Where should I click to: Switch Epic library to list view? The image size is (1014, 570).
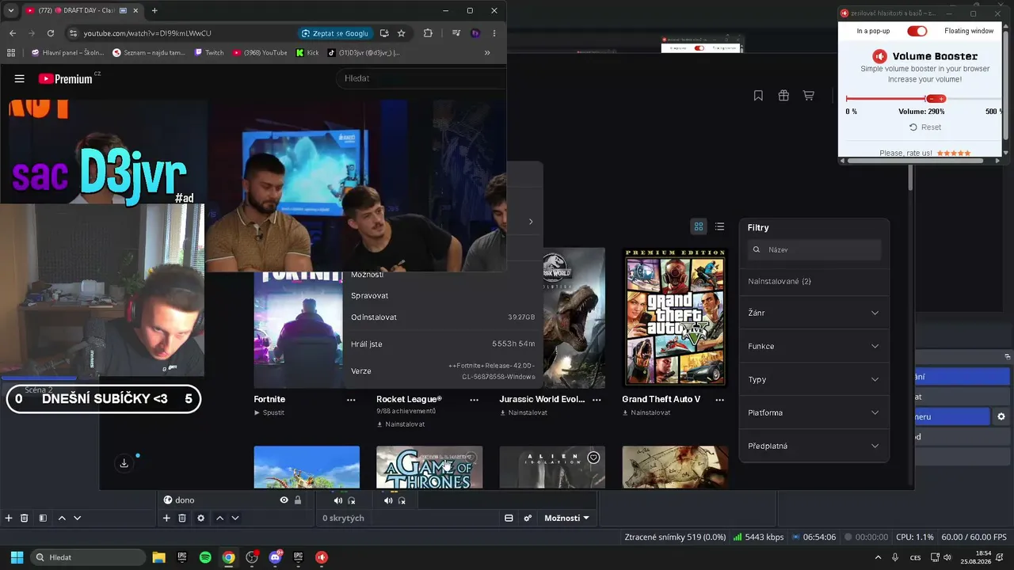pyautogui.click(x=719, y=226)
